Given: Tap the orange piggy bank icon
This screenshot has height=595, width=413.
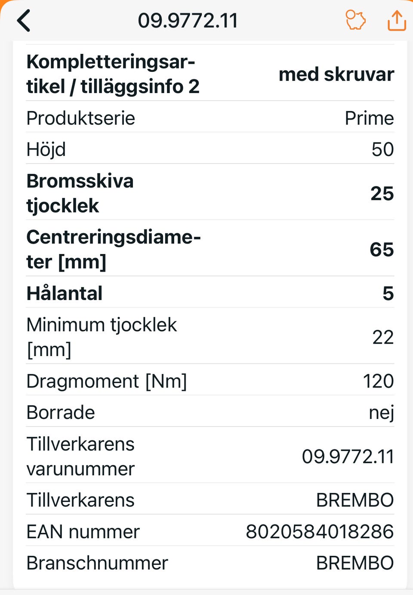Looking at the screenshot, I should point(355,21).
